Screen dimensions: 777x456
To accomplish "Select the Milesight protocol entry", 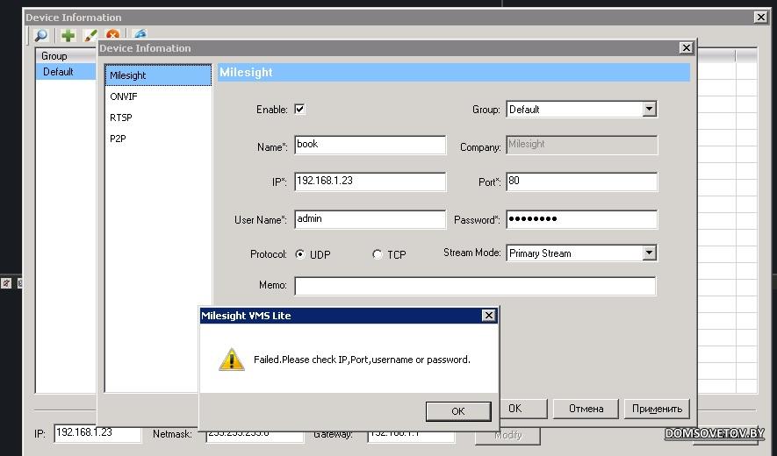I will click(158, 75).
